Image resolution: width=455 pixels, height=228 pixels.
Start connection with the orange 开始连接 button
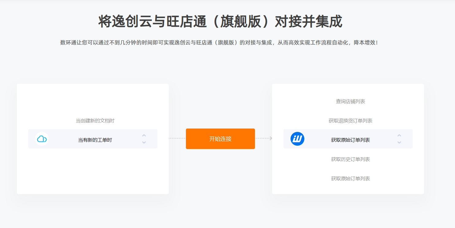pyautogui.click(x=220, y=139)
